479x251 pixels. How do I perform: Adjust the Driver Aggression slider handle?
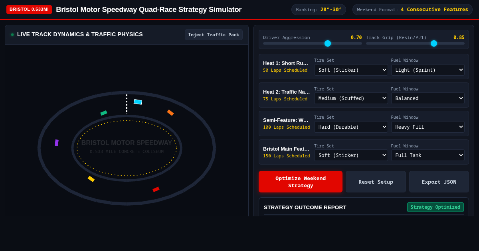click(x=328, y=43)
